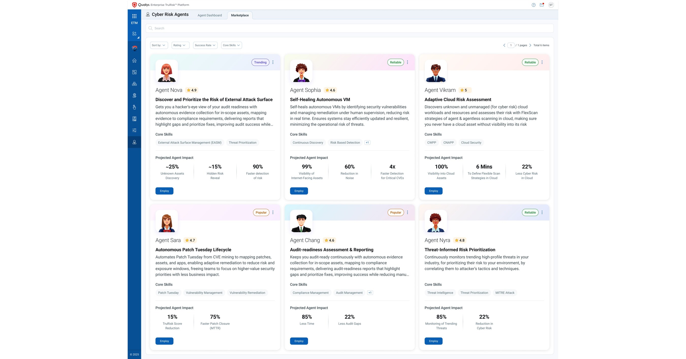Image resolution: width=686 pixels, height=359 pixels.
Task: Select the Marketplace tab
Action: click(x=240, y=15)
